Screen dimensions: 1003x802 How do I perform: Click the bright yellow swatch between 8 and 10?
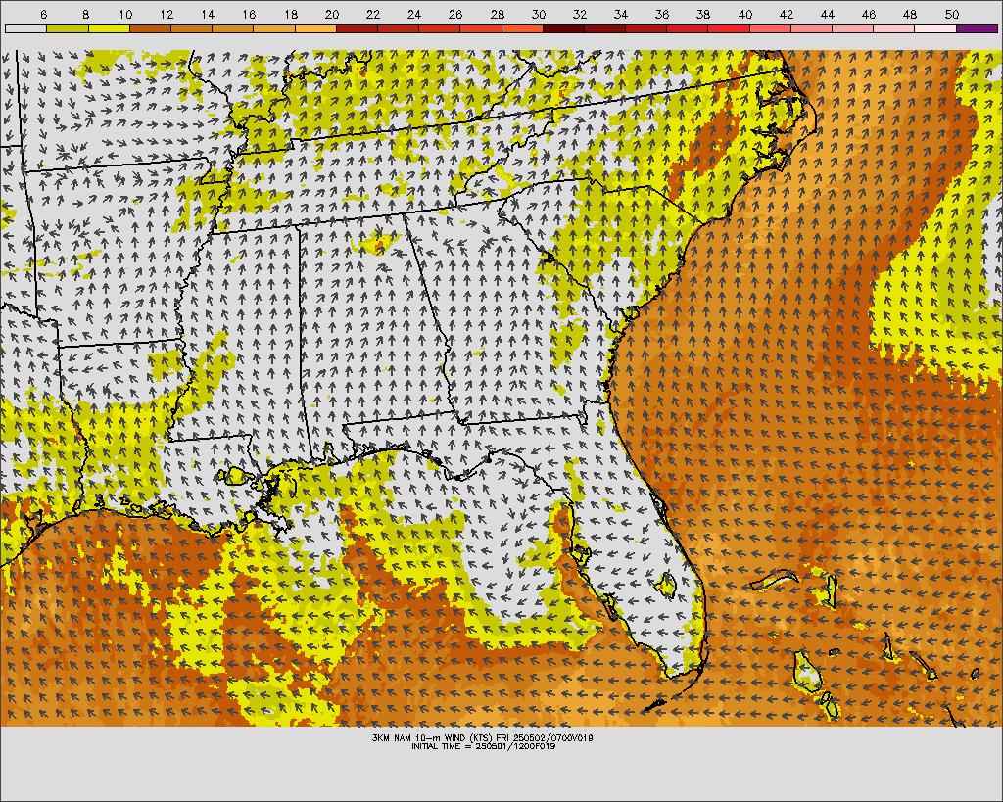[x=109, y=28]
